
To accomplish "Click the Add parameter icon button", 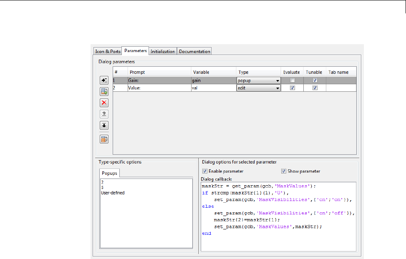I will pos(104,80).
